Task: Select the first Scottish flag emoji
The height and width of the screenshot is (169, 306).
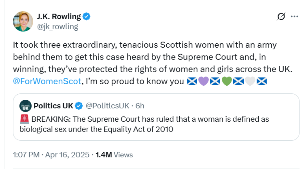Action: pyautogui.click(x=192, y=81)
